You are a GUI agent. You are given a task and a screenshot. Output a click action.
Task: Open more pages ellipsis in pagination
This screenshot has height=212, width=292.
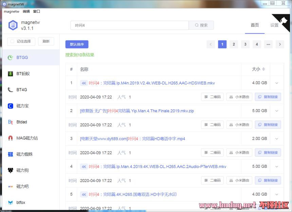(268, 44)
